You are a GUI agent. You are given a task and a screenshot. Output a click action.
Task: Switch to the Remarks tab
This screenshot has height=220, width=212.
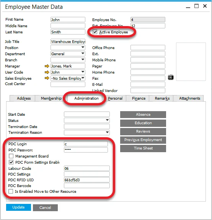click(x=161, y=98)
